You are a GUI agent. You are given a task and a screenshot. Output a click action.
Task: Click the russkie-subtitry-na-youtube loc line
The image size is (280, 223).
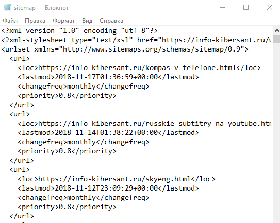(144, 124)
